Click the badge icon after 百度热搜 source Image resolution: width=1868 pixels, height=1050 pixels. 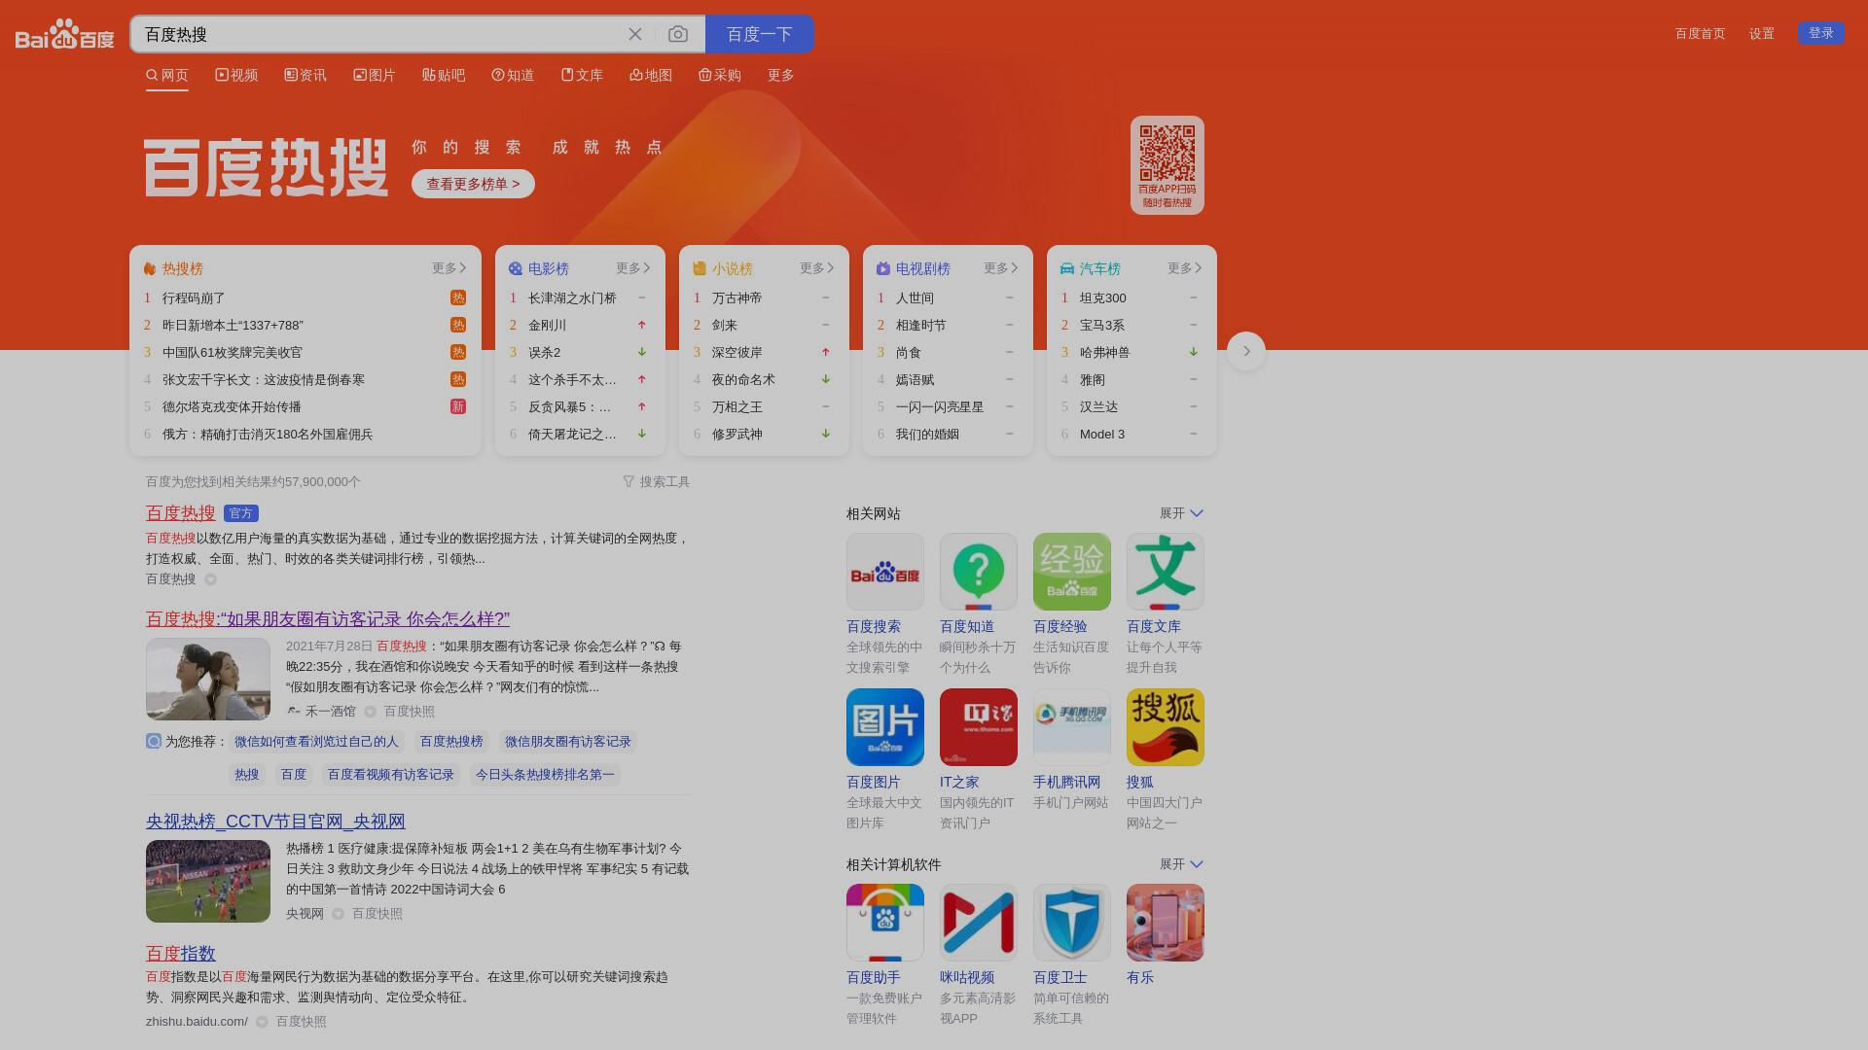click(x=210, y=579)
